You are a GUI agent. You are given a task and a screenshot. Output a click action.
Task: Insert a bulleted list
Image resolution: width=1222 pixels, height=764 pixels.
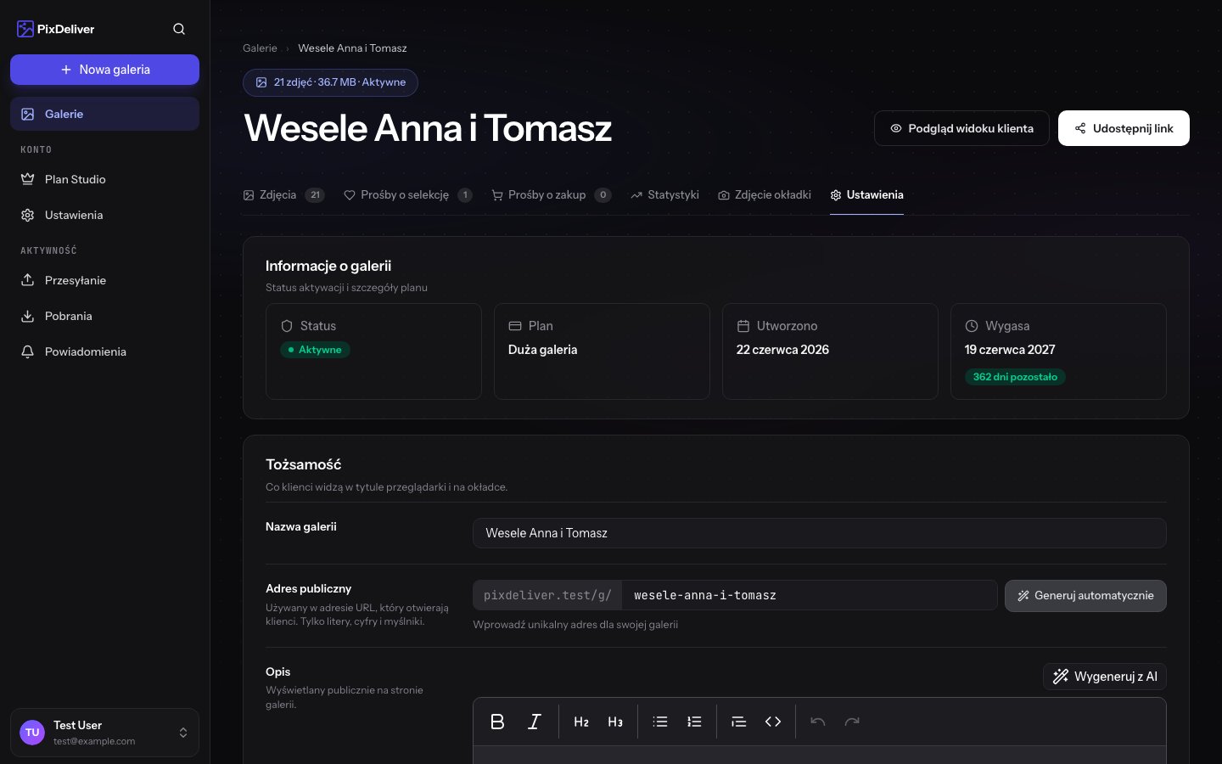(x=660, y=722)
